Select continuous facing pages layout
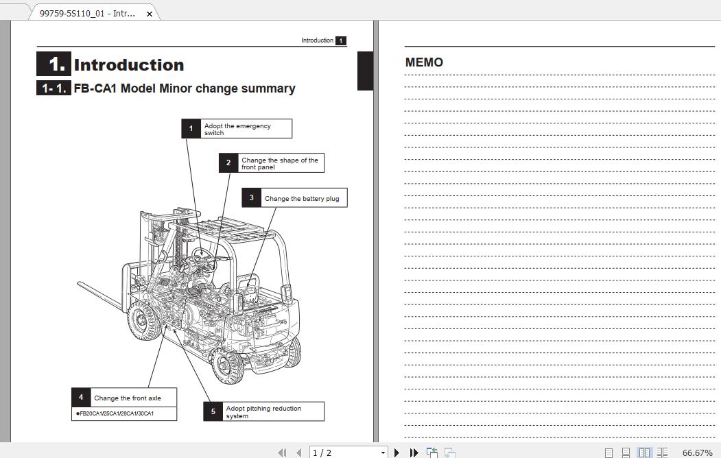 (x=661, y=452)
